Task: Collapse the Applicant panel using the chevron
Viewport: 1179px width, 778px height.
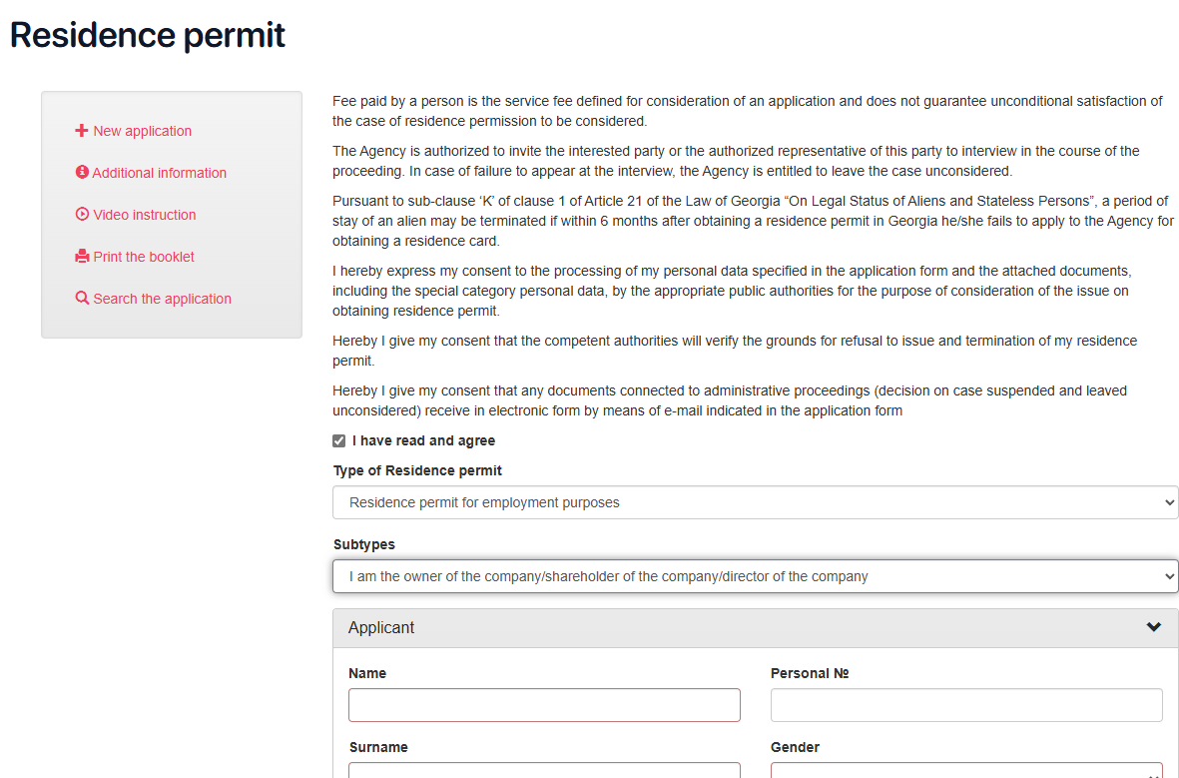Action: coord(1154,628)
